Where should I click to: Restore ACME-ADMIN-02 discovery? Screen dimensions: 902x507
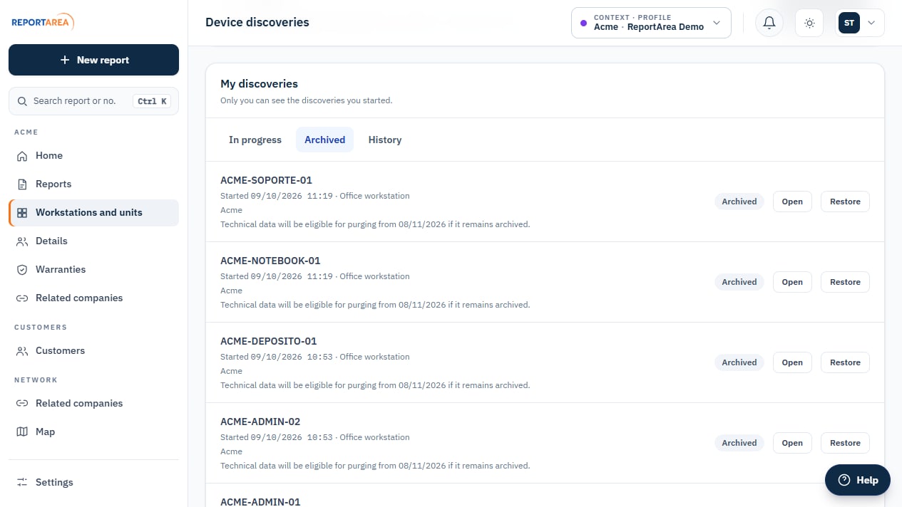(x=845, y=443)
